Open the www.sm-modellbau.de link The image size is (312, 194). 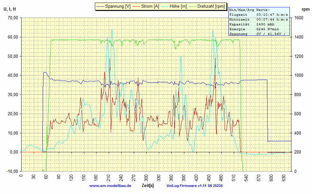pyautogui.click(x=110, y=186)
